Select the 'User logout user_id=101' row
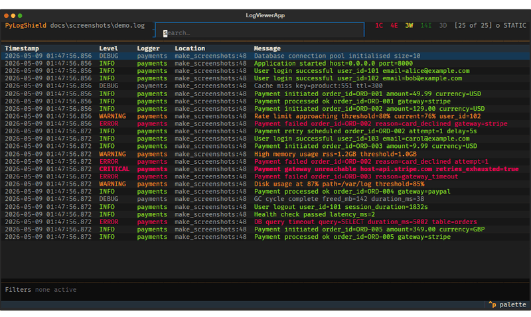The width and height of the screenshot is (531, 317). [x=265, y=207]
